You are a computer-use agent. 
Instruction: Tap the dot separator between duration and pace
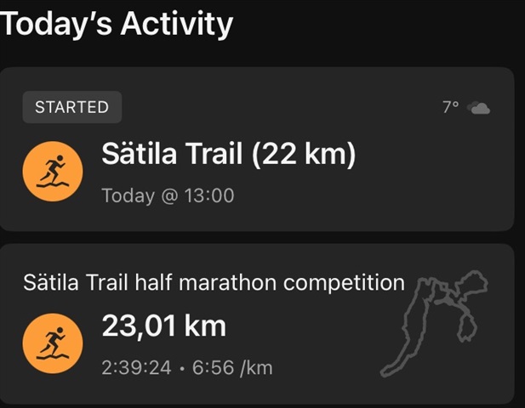point(182,368)
